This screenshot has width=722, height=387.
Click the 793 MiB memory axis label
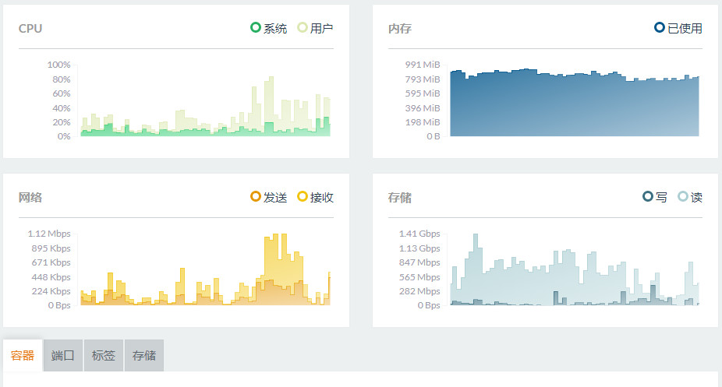point(423,79)
